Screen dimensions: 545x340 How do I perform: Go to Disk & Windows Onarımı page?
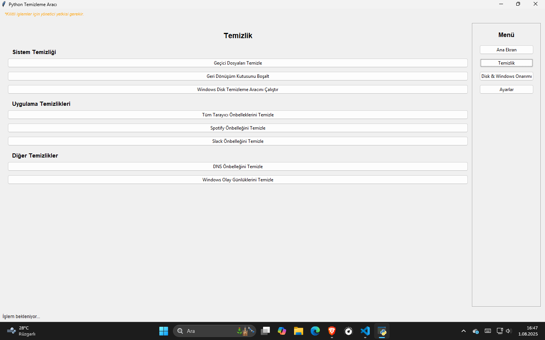pos(506,76)
